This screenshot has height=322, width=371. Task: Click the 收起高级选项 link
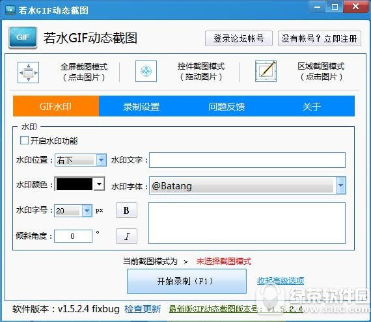(281, 281)
